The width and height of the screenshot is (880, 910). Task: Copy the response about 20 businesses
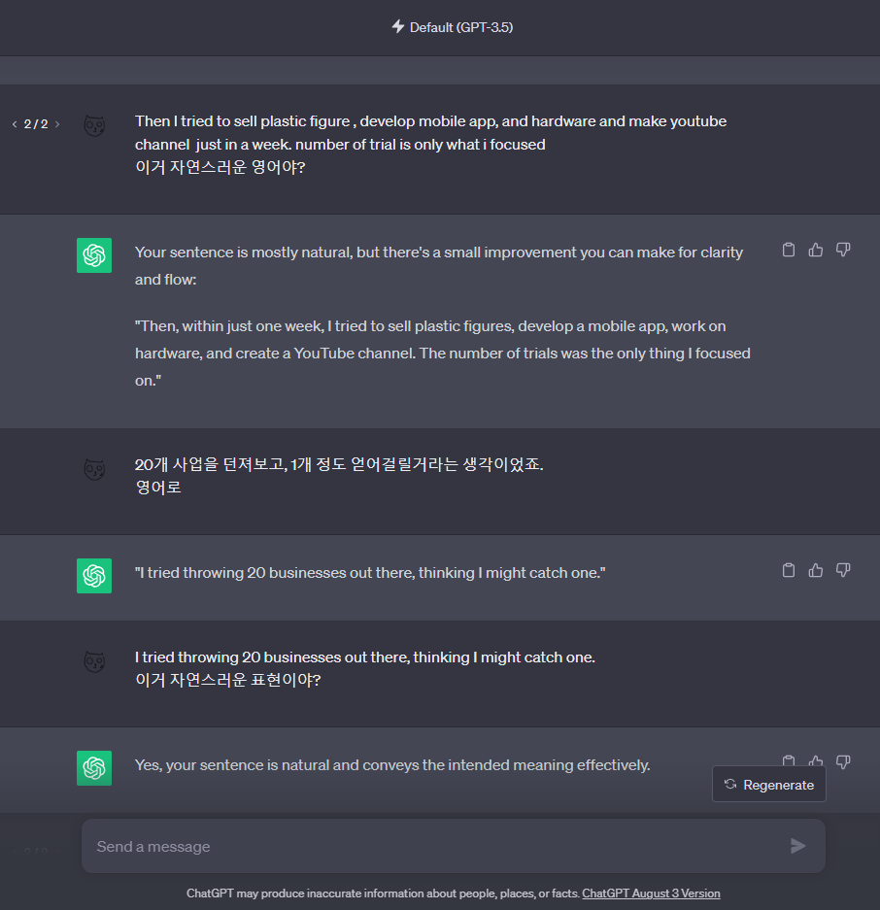click(x=788, y=570)
